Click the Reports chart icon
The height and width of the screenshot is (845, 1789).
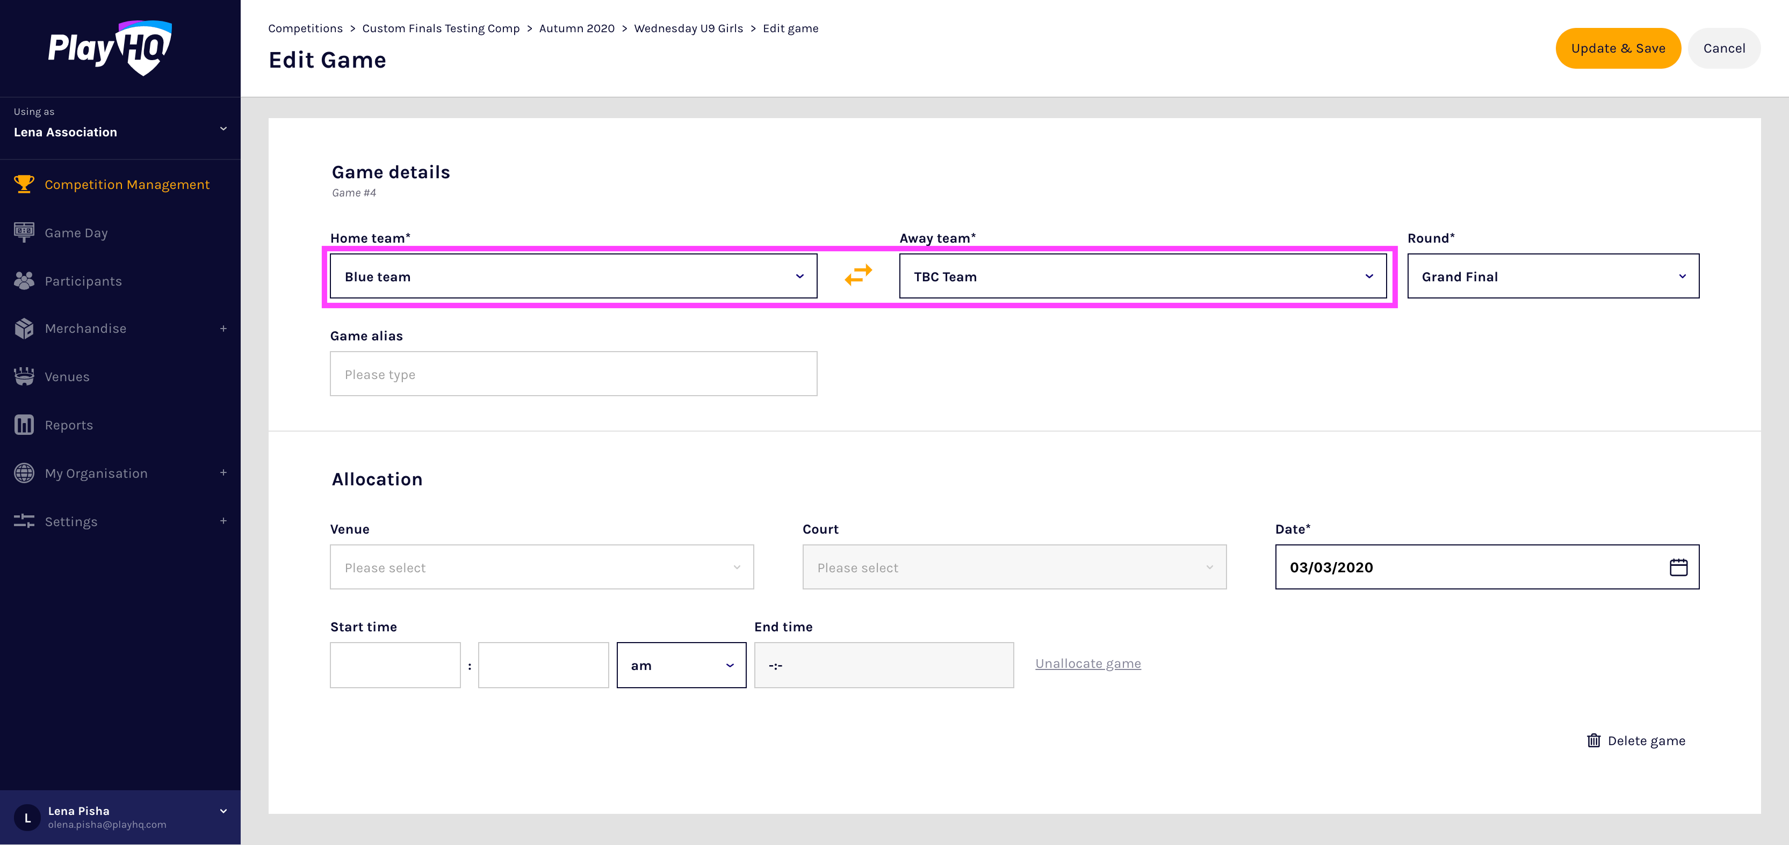[24, 425]
